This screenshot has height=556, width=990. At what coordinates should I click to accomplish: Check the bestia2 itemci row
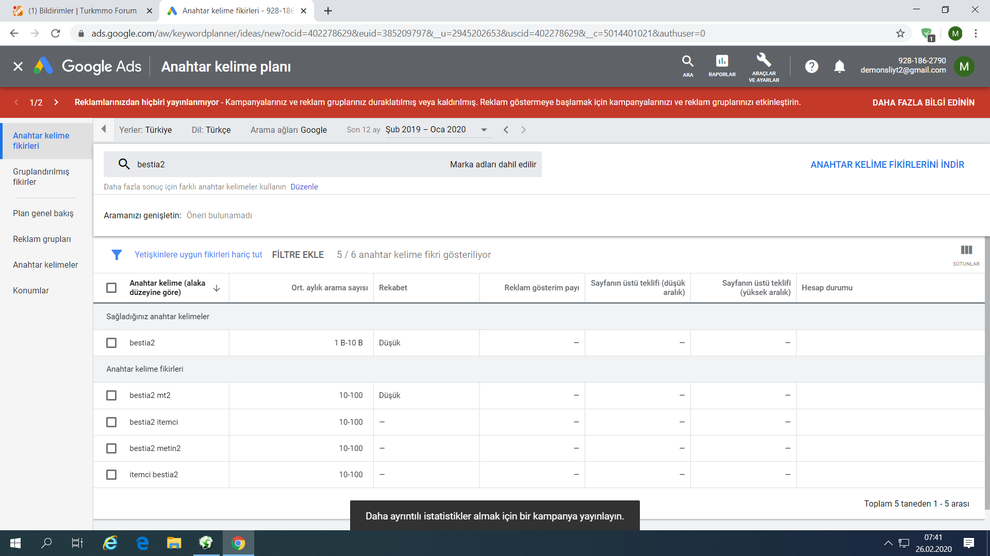[111, 422]
